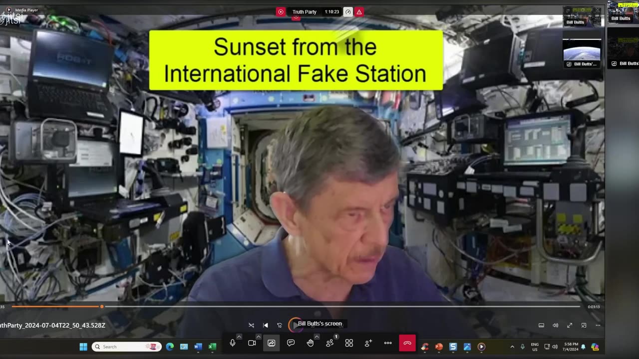Image resolution: width=639 pixels, height=359 pixels.
Task: Enable Media Player mini player mode
Action: click(584, 325)
